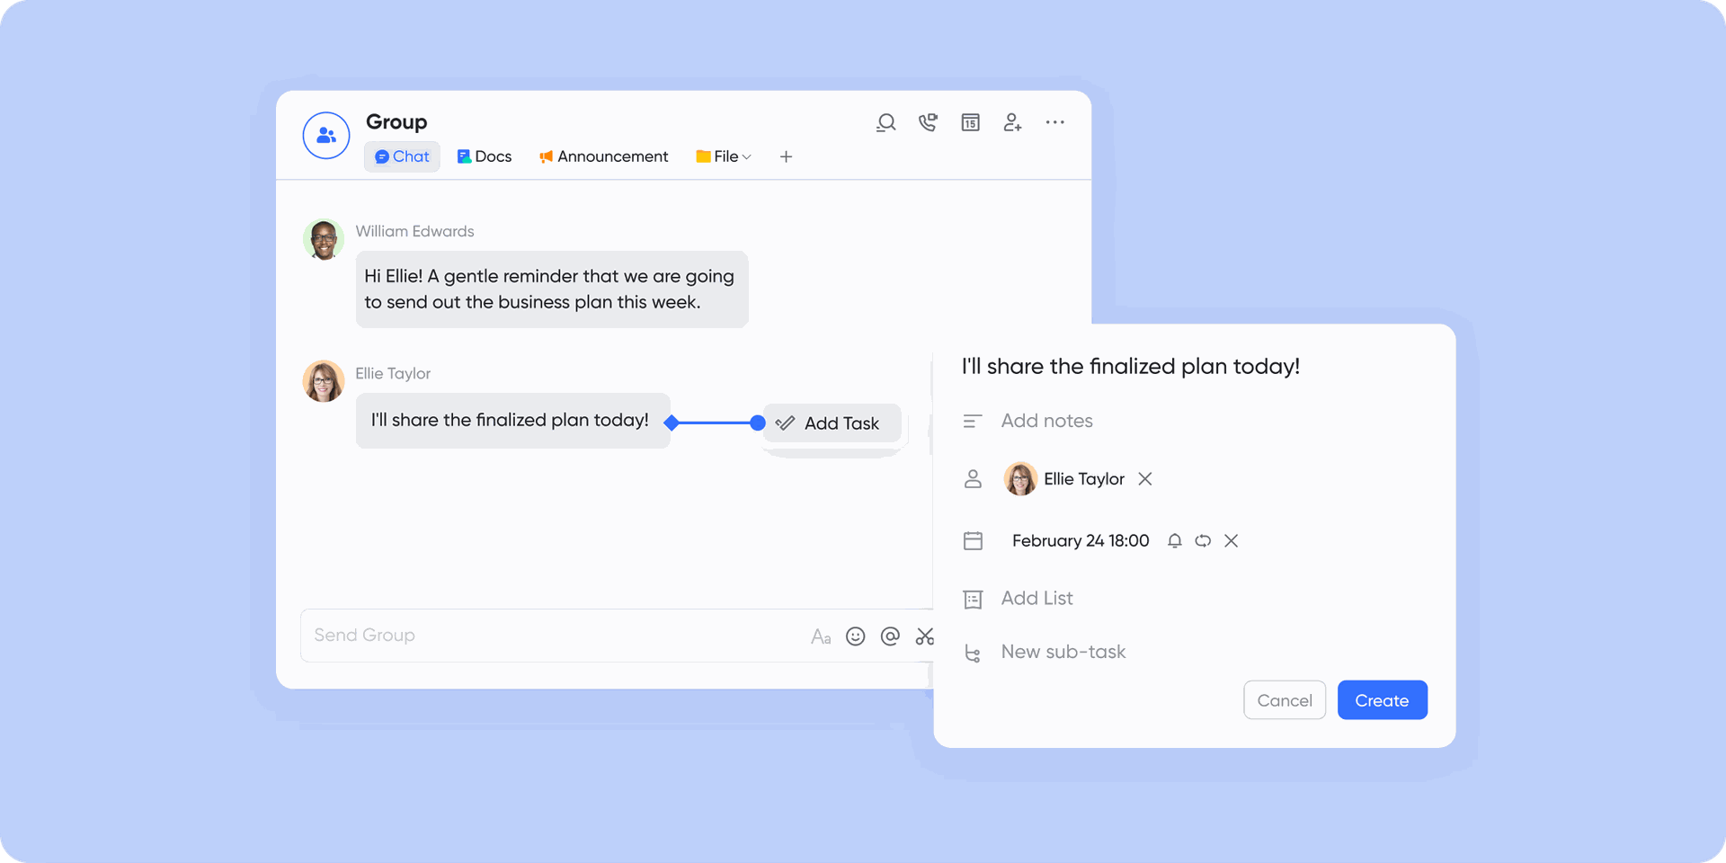Switch to the Docs tab
This screenshot has height=863, width=1726.
[485, 156]
